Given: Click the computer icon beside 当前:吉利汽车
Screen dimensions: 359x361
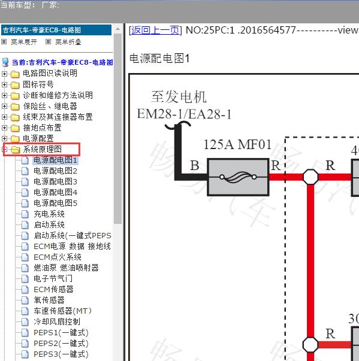Looking at the screenshot, I should (x=5, y=62).
